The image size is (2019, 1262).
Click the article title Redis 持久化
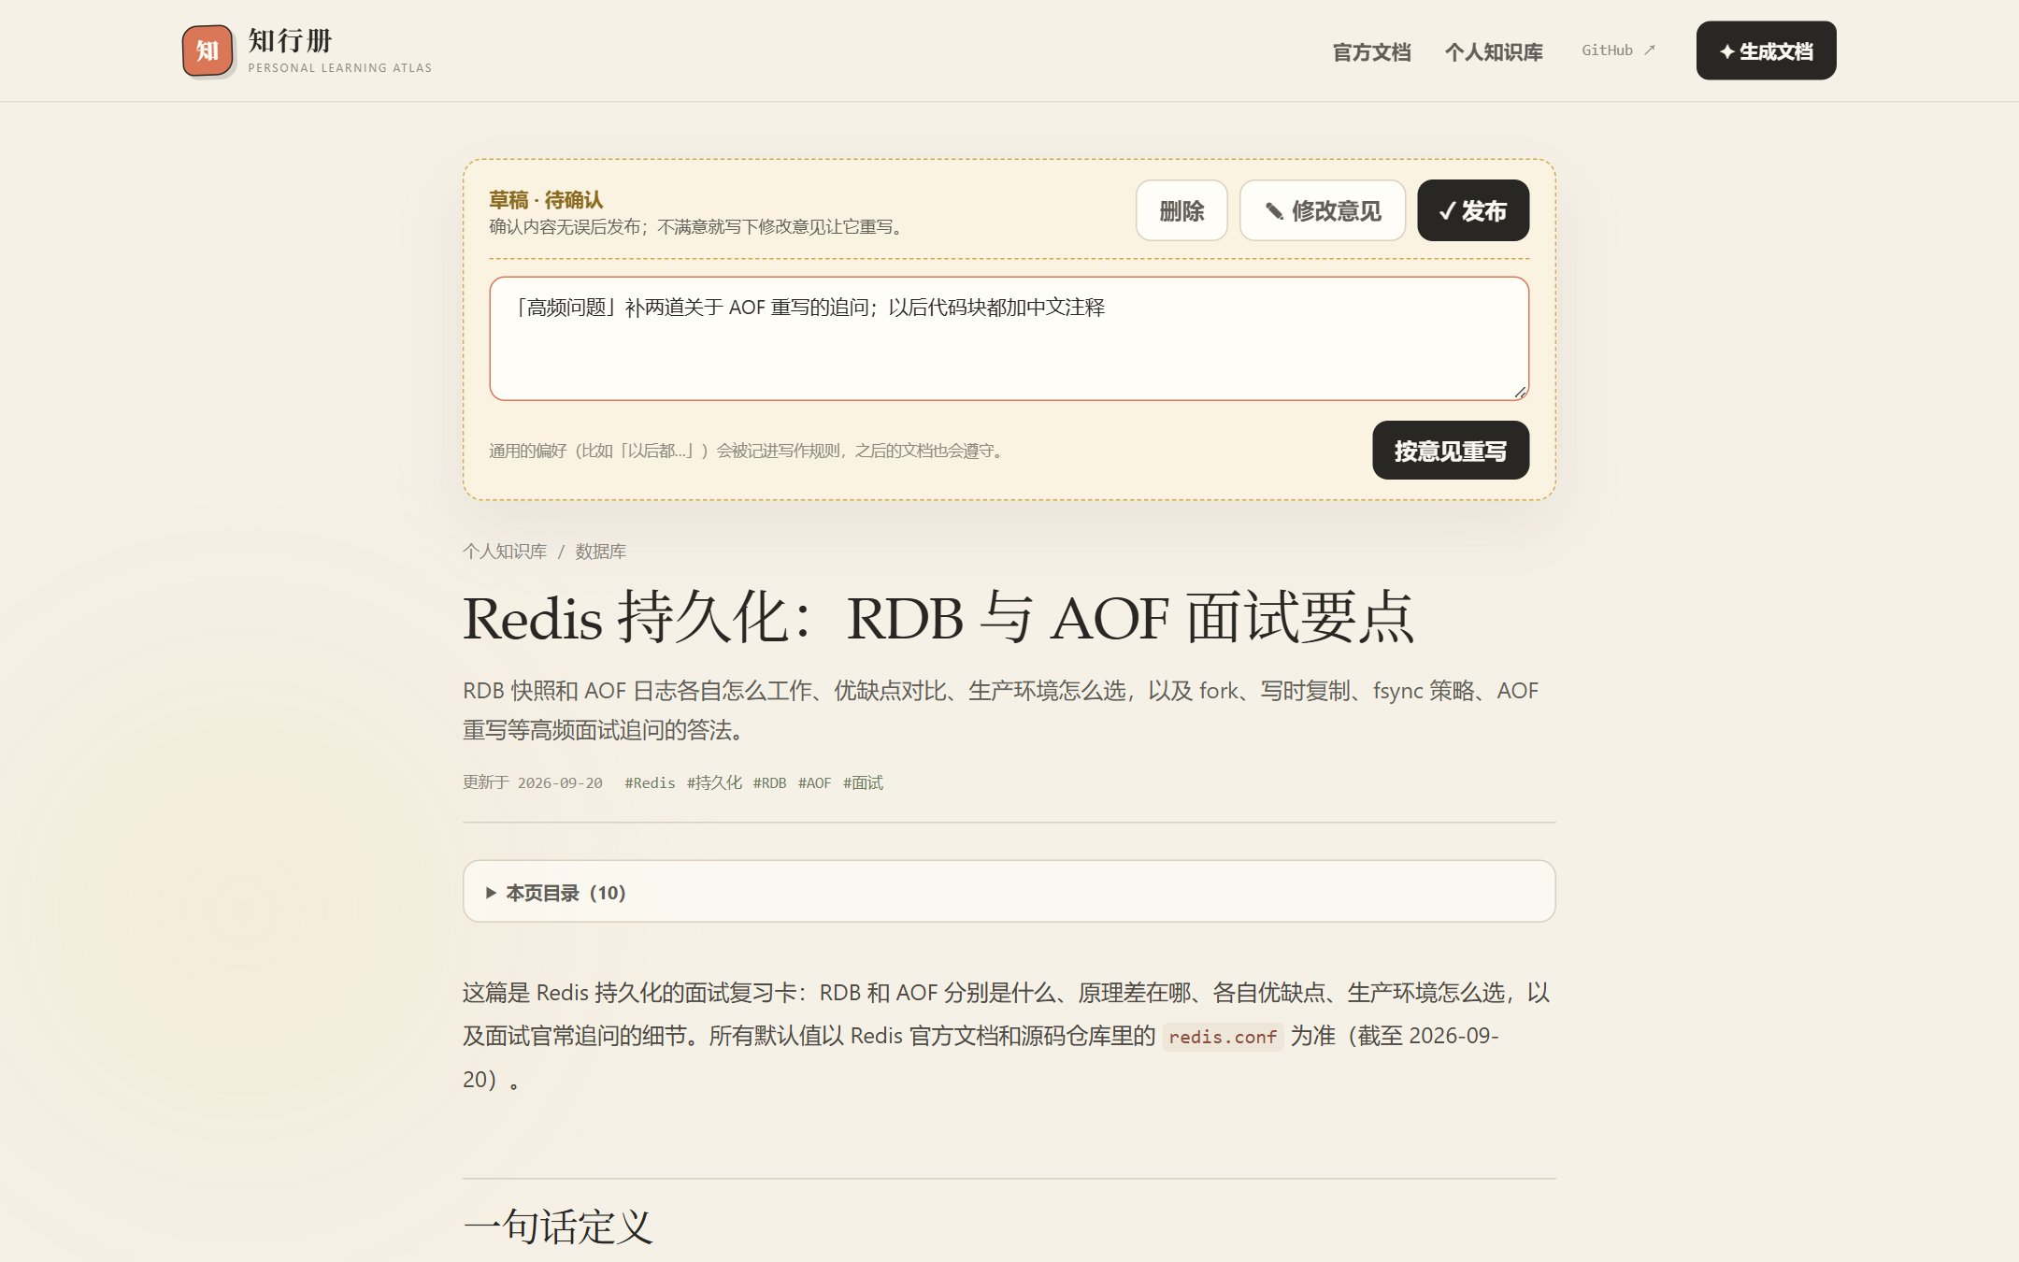click(938, 617)
